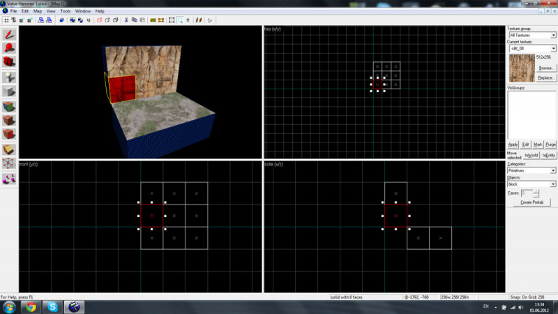
Task: Activate the Clipping tool
Action: [9, 149]
